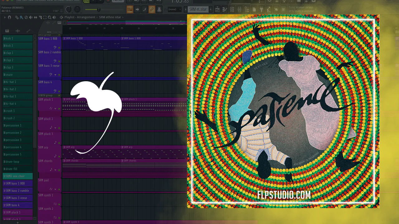Screen dimensions: 399x224
Task: Mute the SRM bass 4 track
Action: pos(59,91)
